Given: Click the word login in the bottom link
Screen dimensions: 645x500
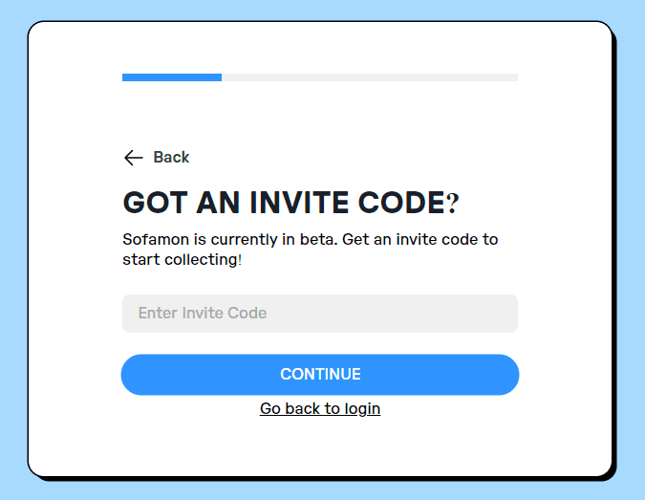Looking at the screenshot, I should 362,408.
